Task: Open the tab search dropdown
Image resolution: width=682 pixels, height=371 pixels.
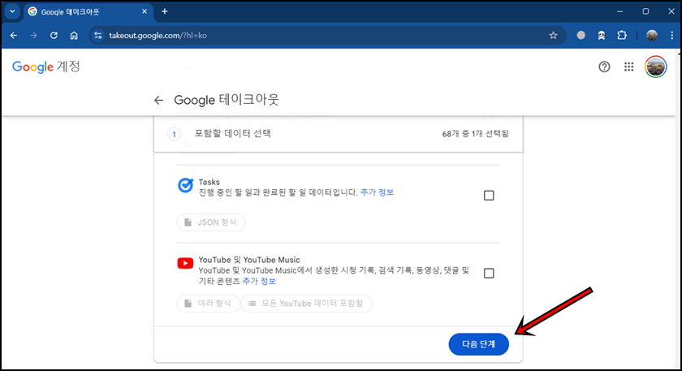Action: pos(12,11)
